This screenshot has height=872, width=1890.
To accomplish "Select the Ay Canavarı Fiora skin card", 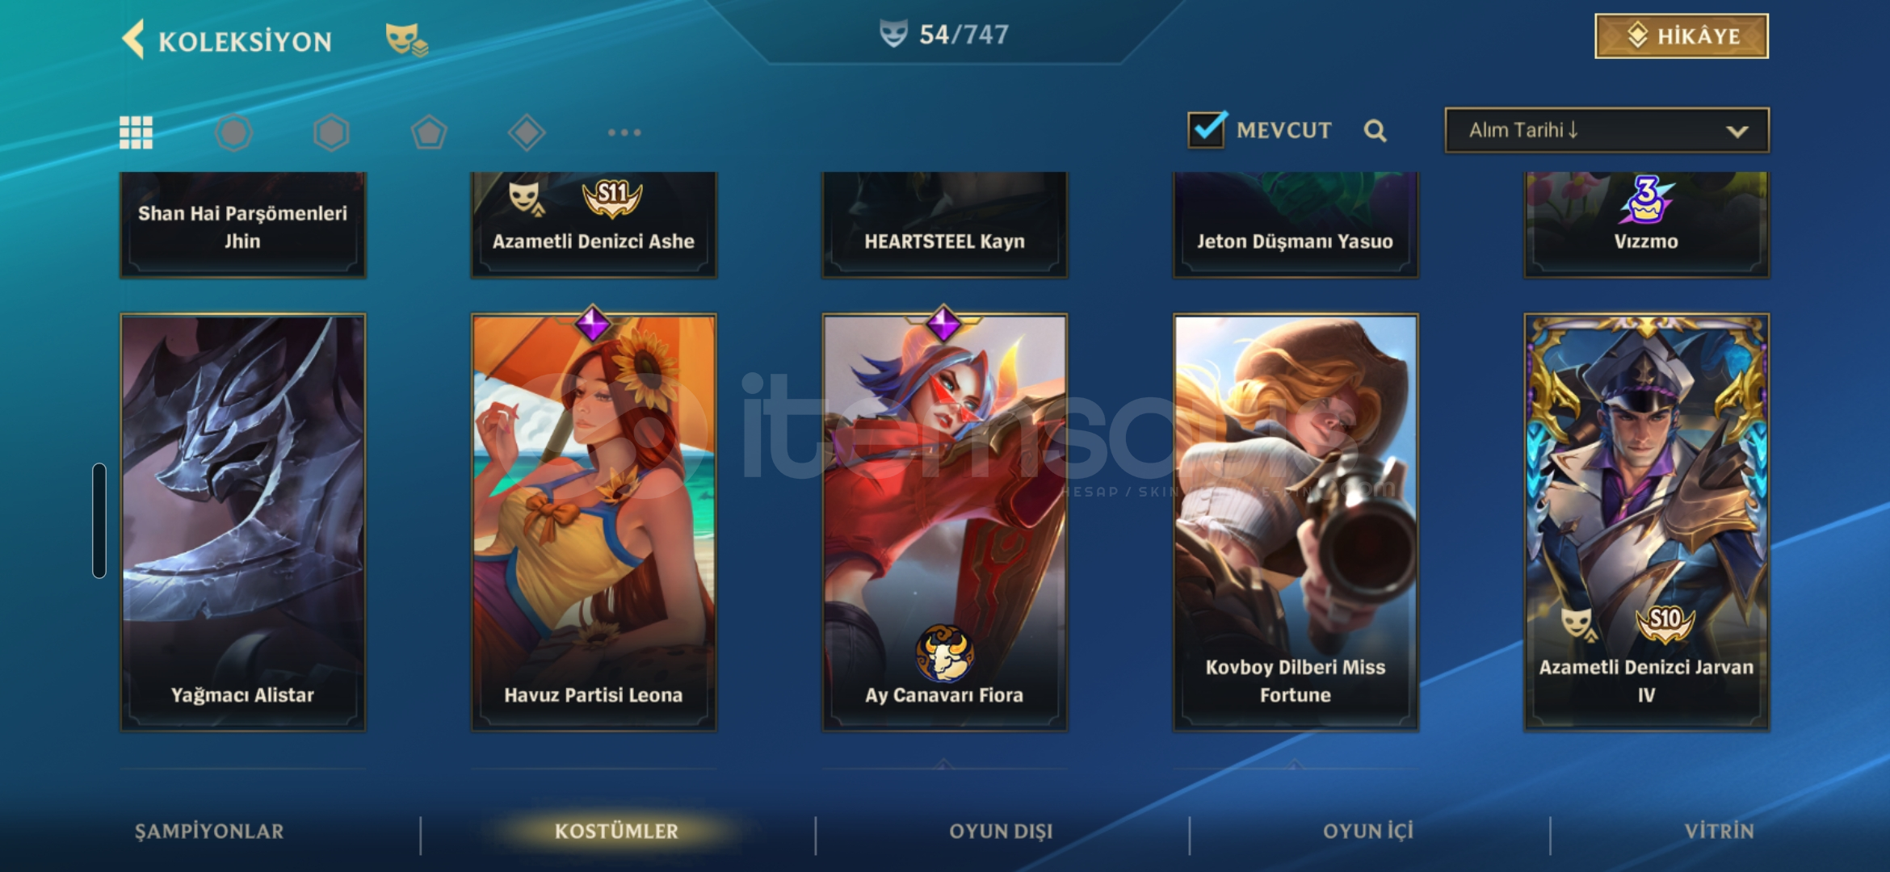I will [x=944, y=522].
